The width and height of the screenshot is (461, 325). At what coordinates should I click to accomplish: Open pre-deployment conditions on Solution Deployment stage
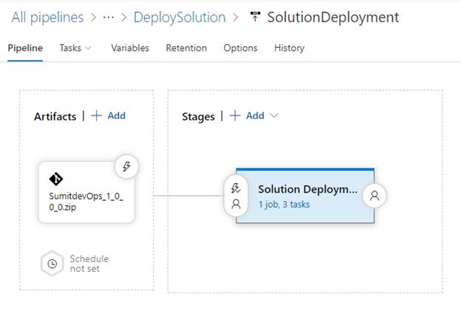pyautogui.click(x=236, y=196)
